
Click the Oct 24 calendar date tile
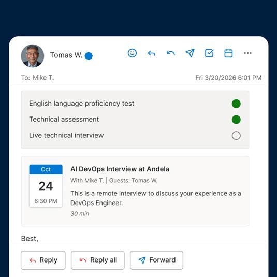point(46,186)
